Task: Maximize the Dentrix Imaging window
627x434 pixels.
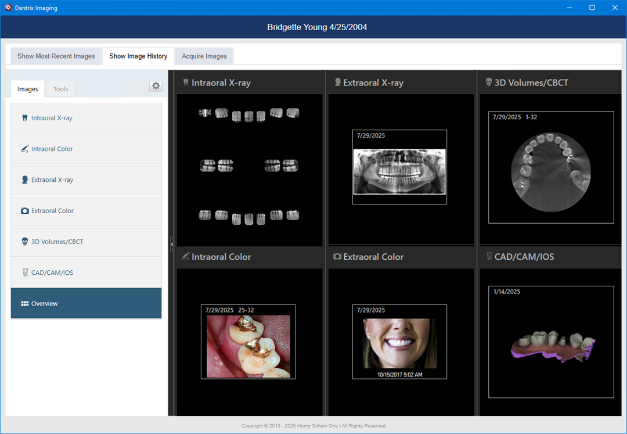Action: coord(592,8)
